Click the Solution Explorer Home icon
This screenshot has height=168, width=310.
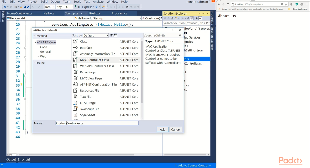pos(172,18)
